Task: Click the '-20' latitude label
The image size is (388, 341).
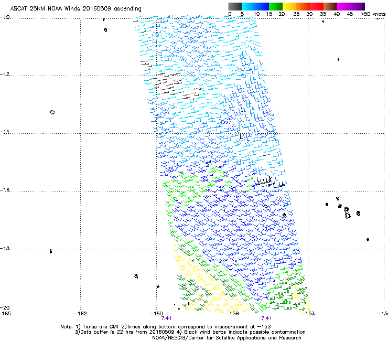Action: (x=5, y=307)
